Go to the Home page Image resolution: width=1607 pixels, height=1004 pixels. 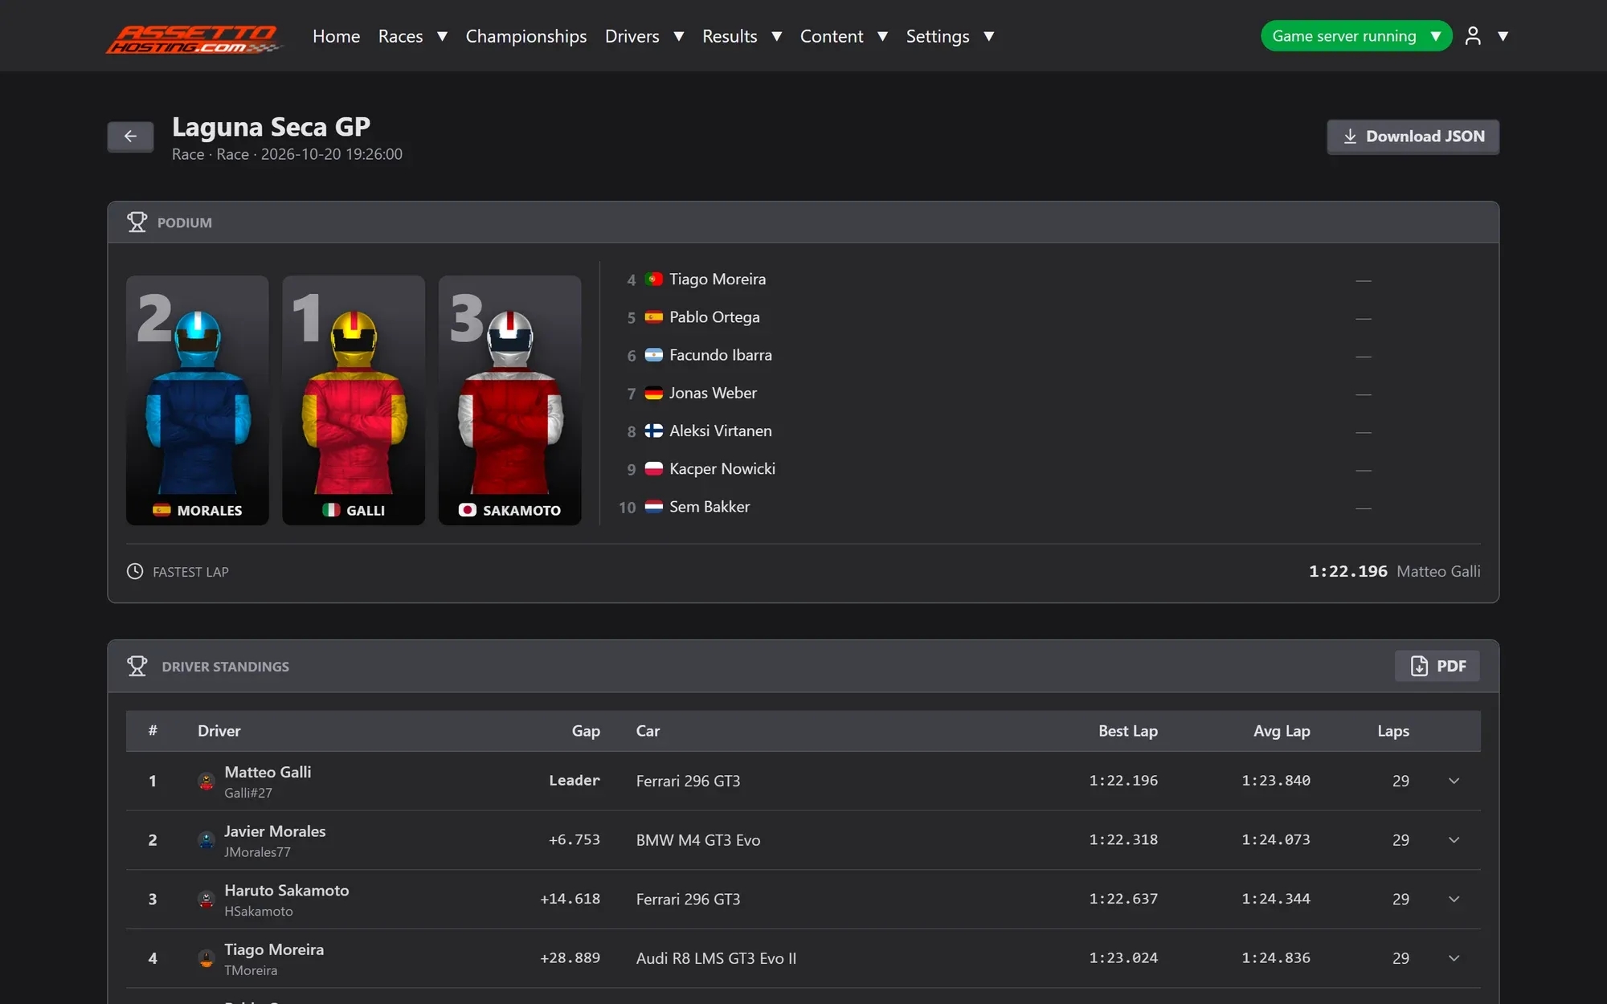pyautogui.click(x=336, y=36)
